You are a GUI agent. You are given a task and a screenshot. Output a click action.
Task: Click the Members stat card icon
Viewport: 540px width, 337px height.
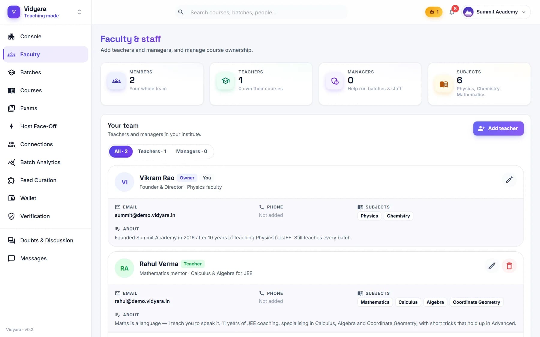pyautogui.click(x=116, y=81)
